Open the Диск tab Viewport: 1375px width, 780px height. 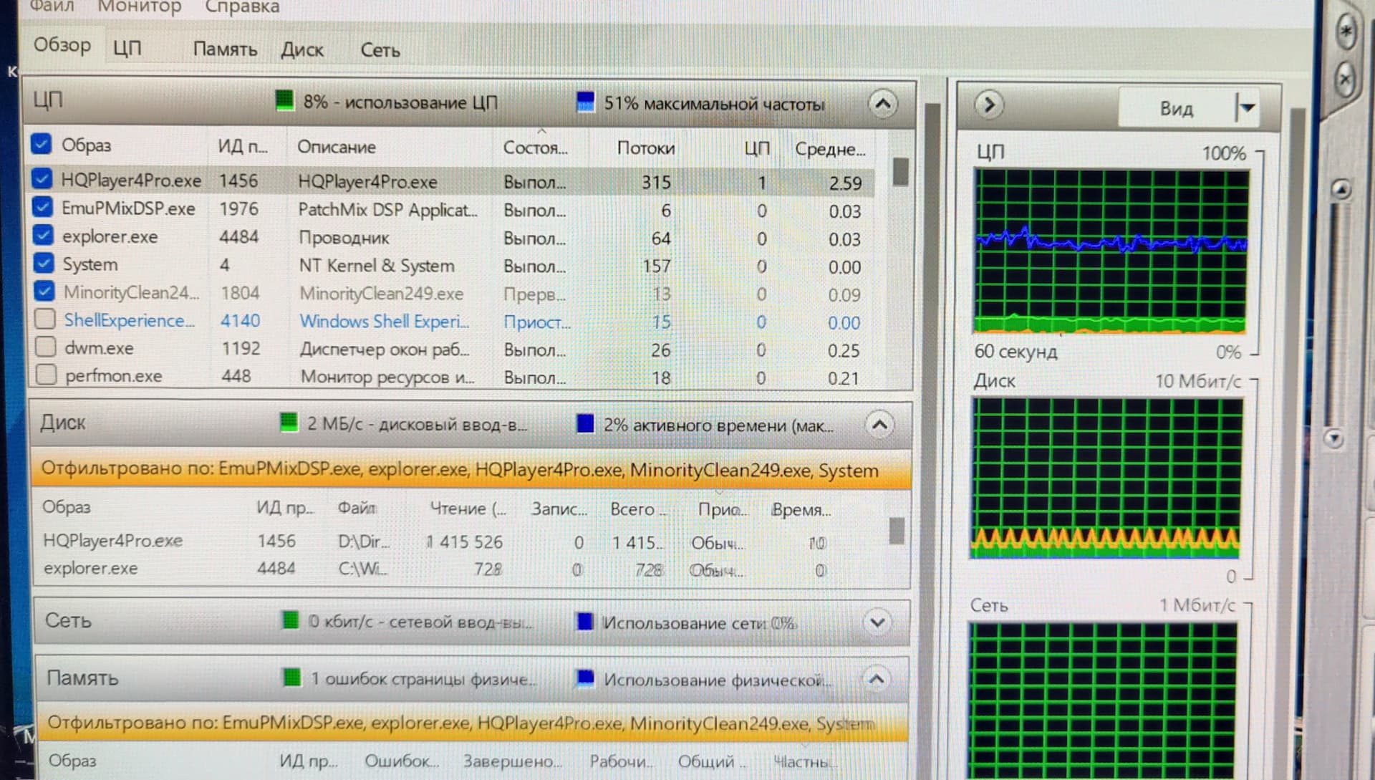(301, 50)
